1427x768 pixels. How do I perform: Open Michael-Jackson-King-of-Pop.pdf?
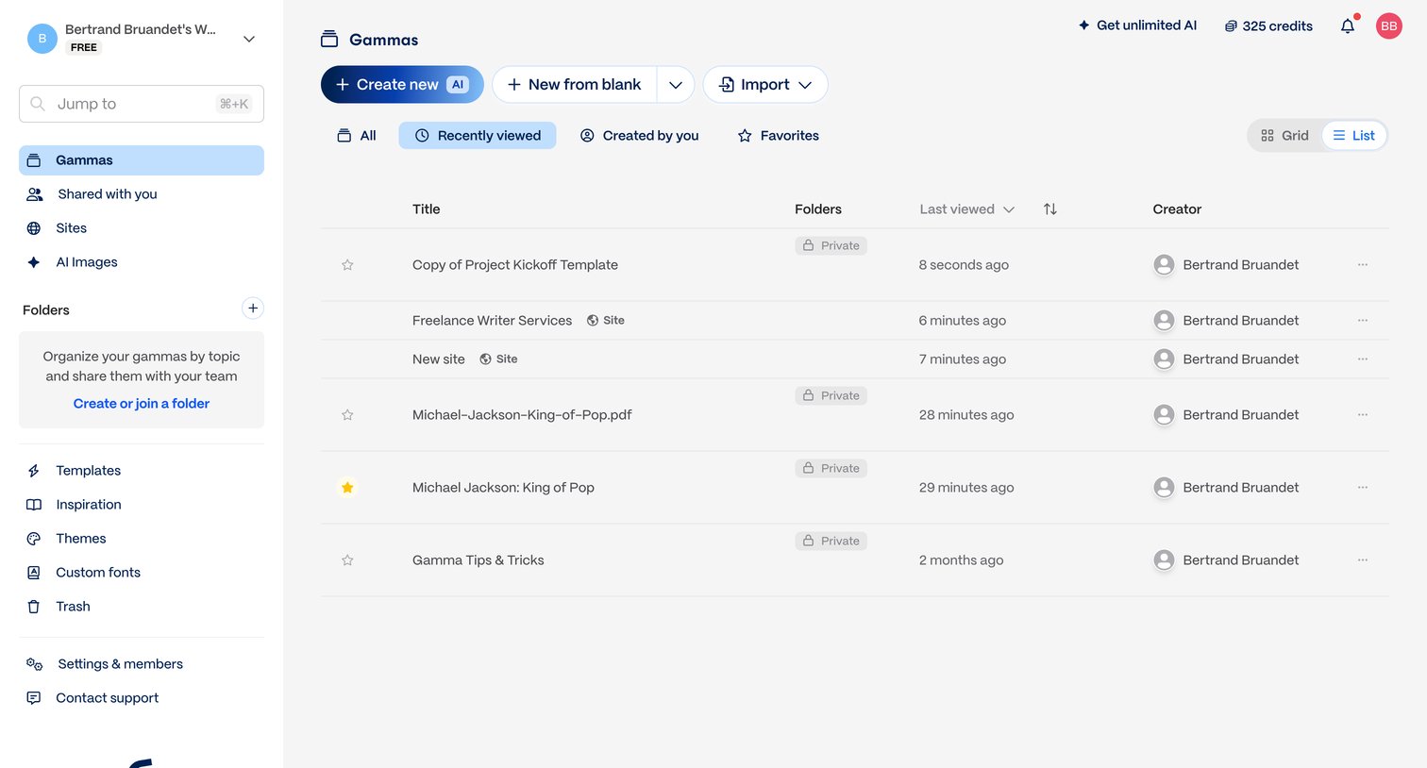click(522, 415)
